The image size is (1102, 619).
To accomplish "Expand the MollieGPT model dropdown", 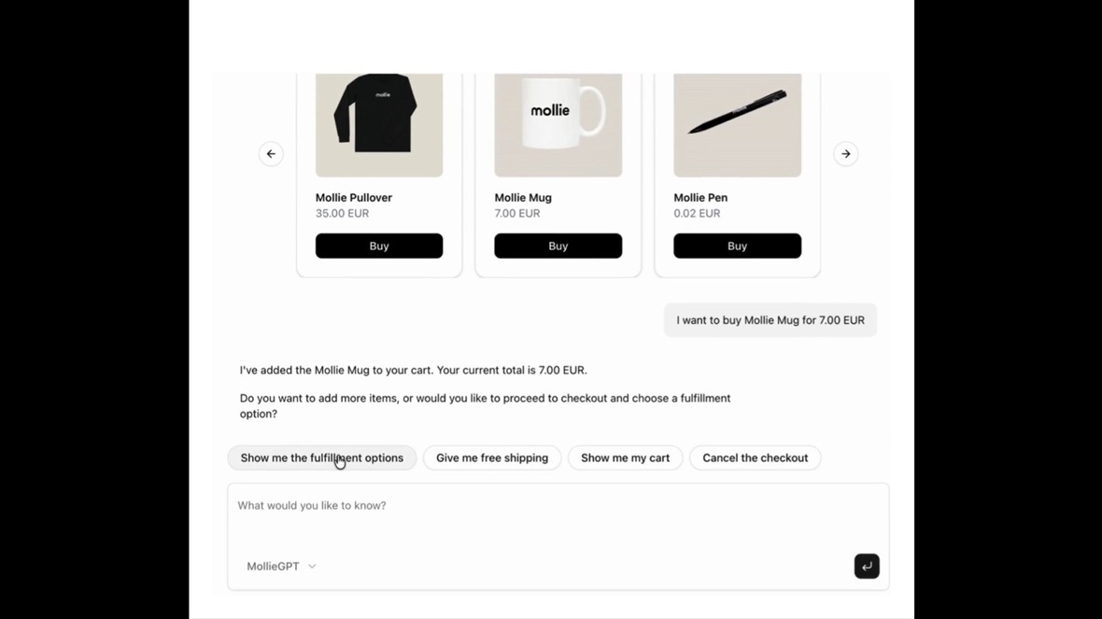I will coord(281,566).
